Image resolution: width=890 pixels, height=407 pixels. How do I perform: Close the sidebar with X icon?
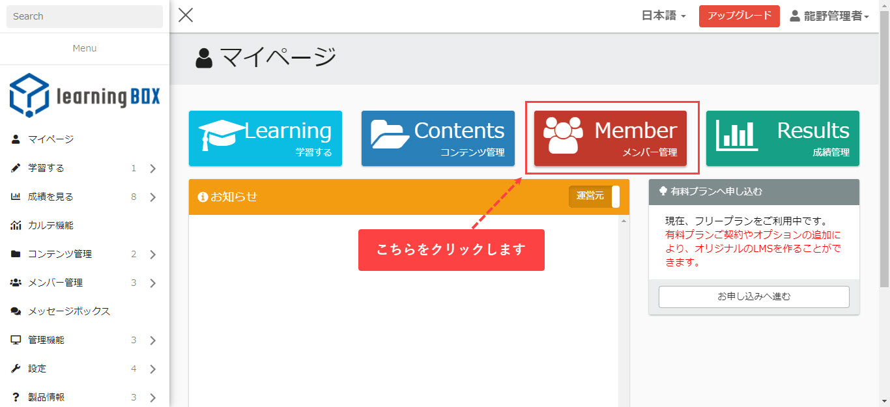pyautogui.click(x=186, y=16)
